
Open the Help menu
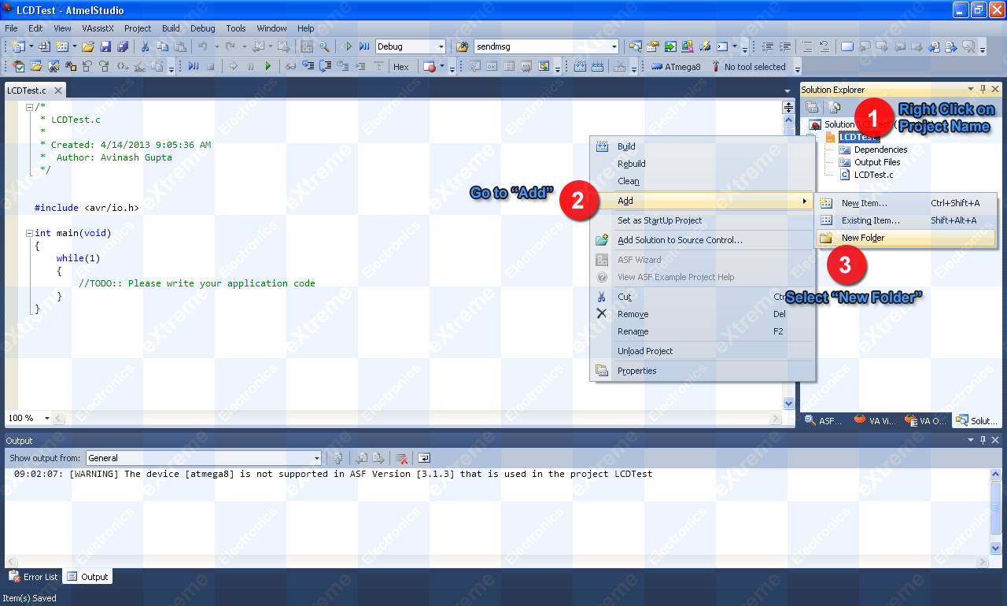click(305, 28)
